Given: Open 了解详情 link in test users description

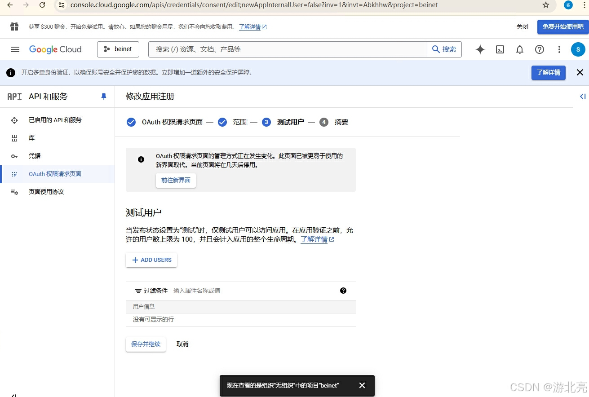Looking at the screenshot, I should (317, 239).
